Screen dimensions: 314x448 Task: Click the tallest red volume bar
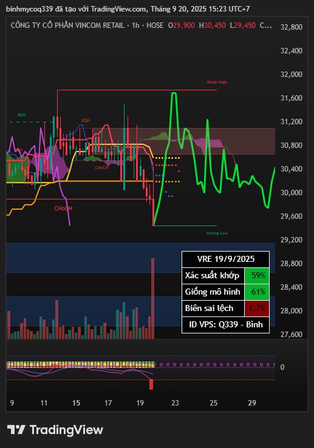pyautogui.click(x=153, y=299)
